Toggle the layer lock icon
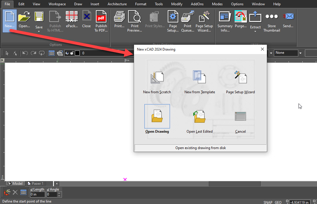The width and height of the screenshot is (317, 204). pyautogui.click(x=72, y=53)
